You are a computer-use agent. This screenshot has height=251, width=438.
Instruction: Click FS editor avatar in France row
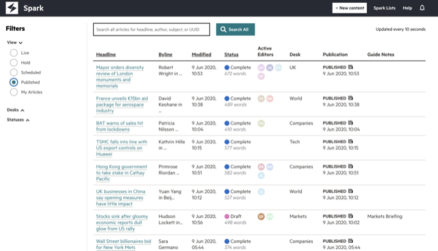point(261,98)
